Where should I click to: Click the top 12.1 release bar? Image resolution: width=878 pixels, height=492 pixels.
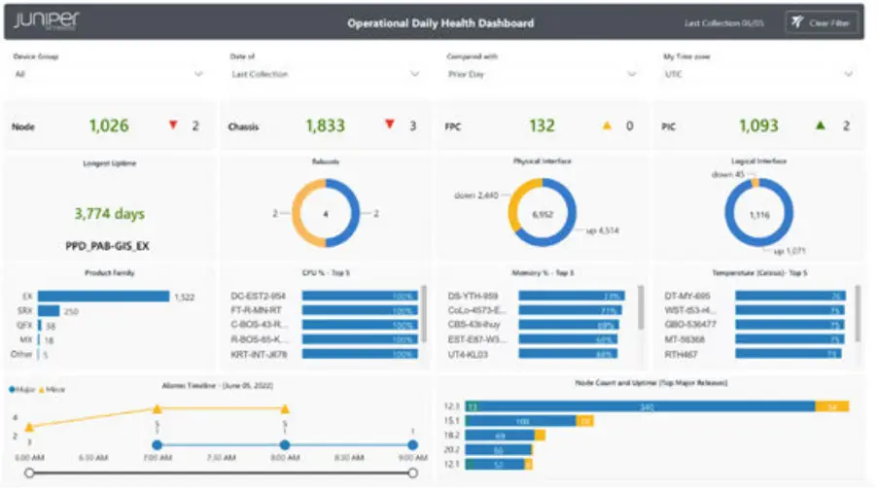coord(657,407)
